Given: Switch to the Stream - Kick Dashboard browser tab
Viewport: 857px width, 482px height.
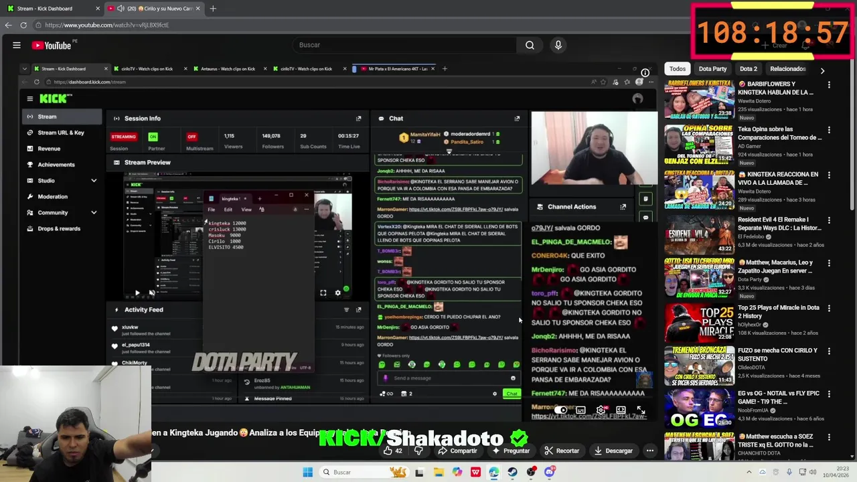Looking at the screenshot, I should [x=52, y=8].
